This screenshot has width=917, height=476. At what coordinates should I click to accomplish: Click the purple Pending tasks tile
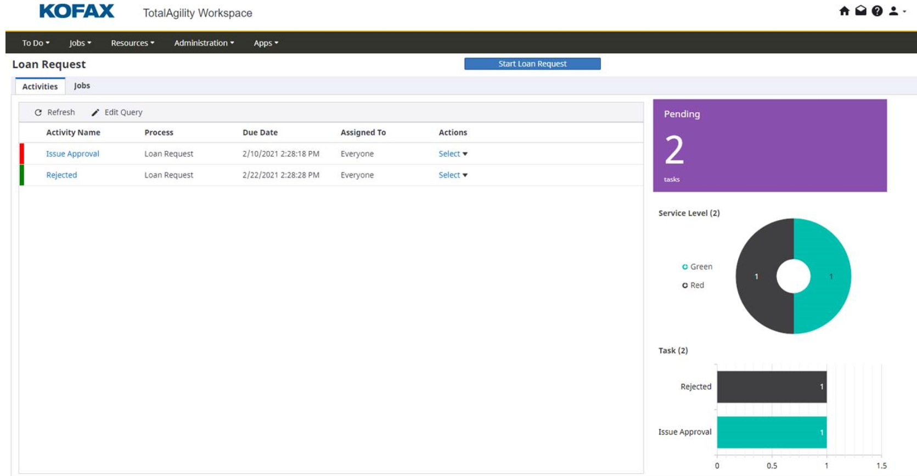point(769,145)
